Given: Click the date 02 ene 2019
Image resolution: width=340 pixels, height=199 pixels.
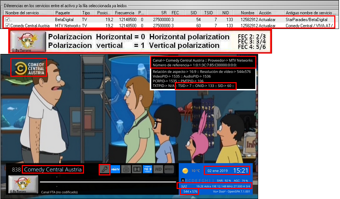Looking at the screenshot, I should click(217, 171).
